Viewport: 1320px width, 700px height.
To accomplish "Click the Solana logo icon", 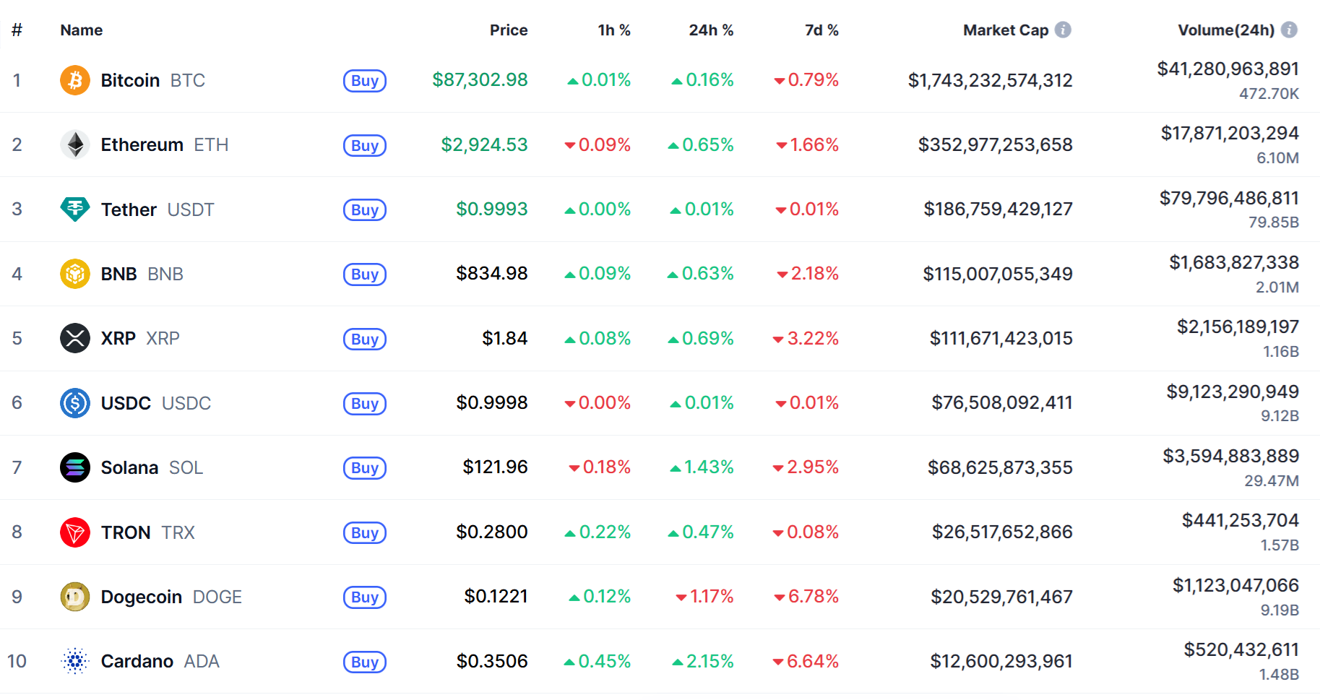I will coord(75,467).
